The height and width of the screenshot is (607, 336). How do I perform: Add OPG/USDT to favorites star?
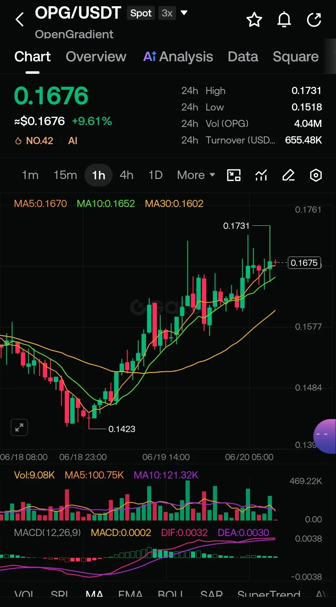tap(254, 20)
